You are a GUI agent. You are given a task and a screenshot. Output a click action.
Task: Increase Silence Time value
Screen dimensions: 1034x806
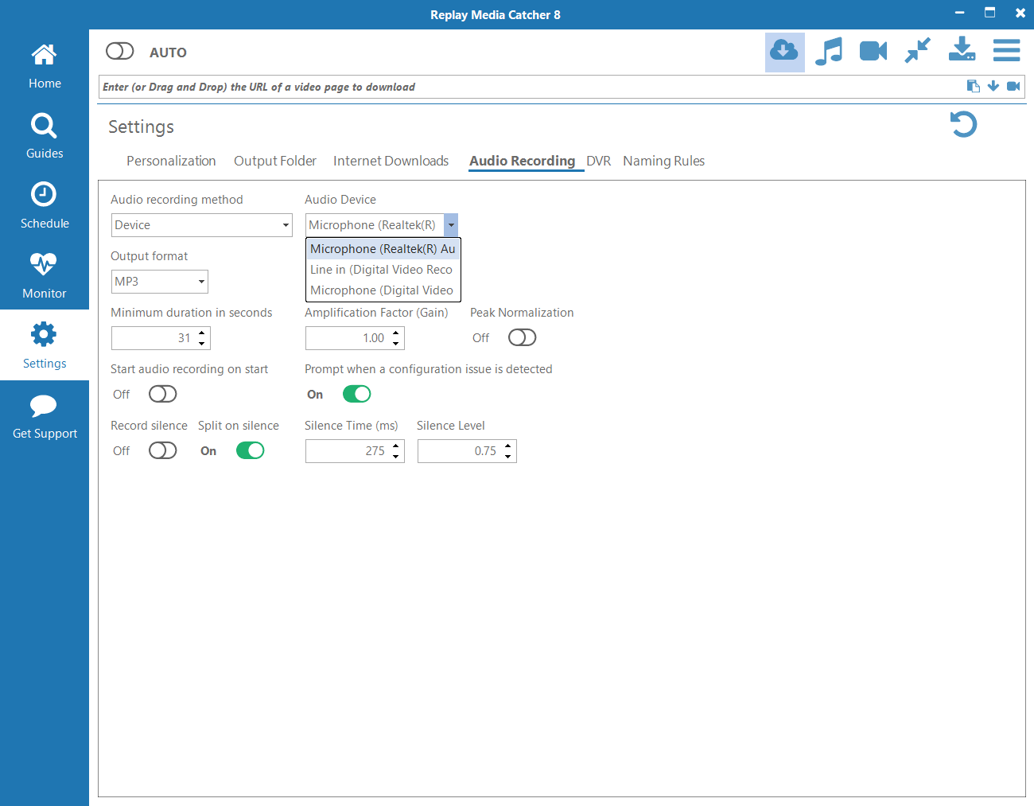[x=396, y=446]
